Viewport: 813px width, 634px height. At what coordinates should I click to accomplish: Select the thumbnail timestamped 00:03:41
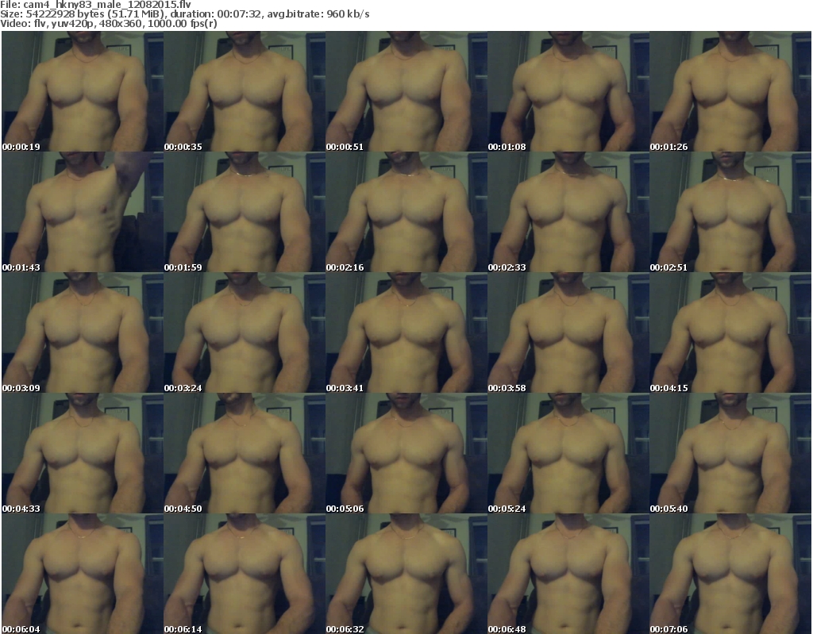(406, 332)
